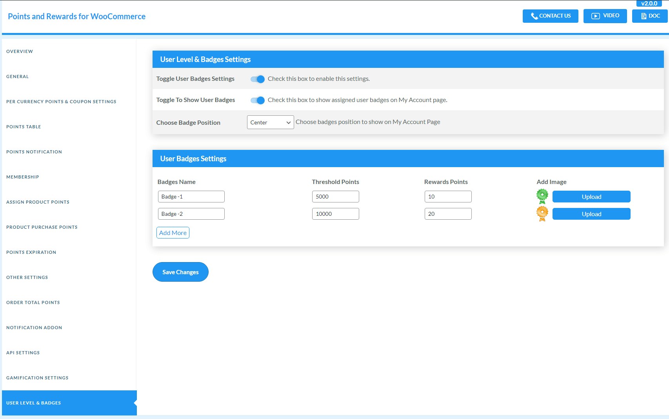Open the Overview menu item
This screenshot has width=669, height=419.
tap(20, 51)
